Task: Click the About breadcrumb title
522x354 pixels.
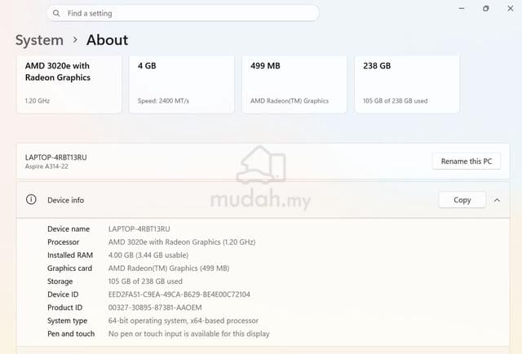Action: point(107,40)
